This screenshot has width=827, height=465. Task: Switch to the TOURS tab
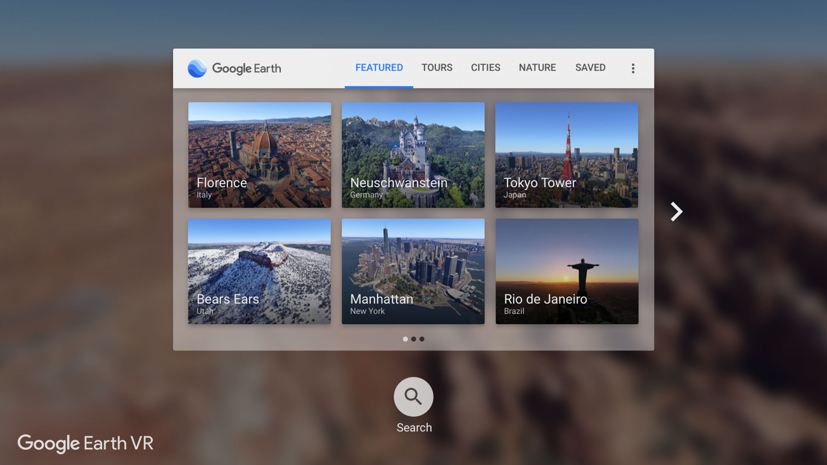[x=437, y=68]
